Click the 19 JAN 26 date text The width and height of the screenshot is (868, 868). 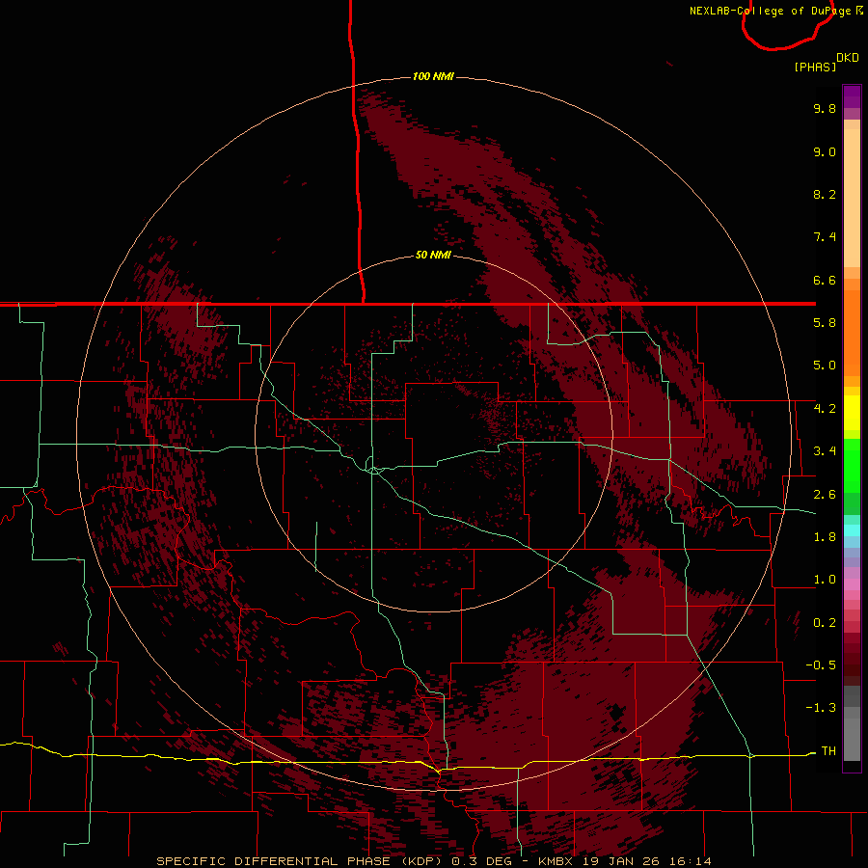click(x=620, y=861)
